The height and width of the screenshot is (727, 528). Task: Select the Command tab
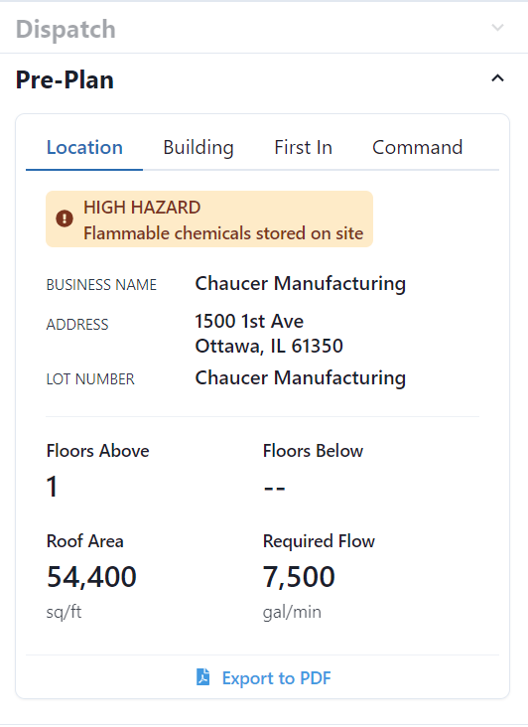coord(417,147)
